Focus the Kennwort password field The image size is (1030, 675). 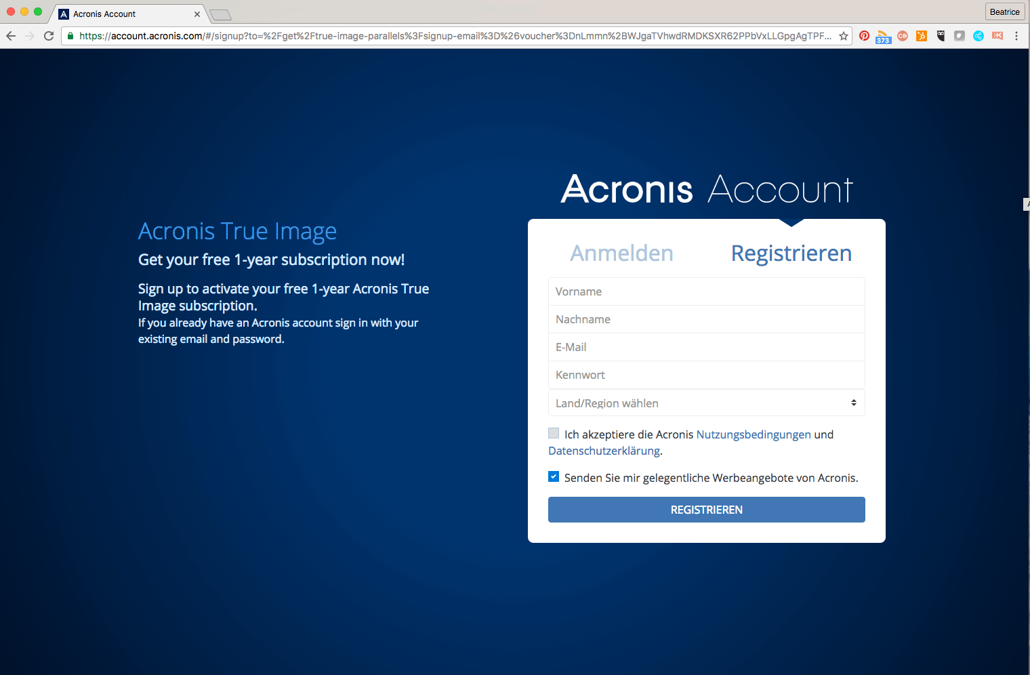(707, 375)
